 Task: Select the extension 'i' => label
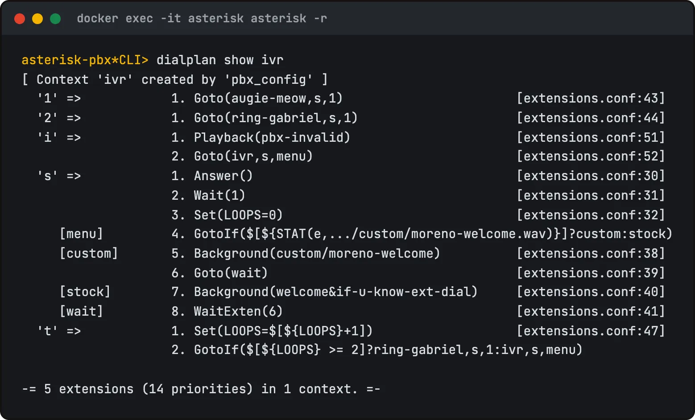[59, 137]
